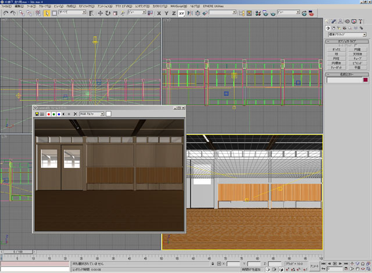Open the MAXScript menu
Viewport: 372px width, 273px height.
click(x=178, y=6)
